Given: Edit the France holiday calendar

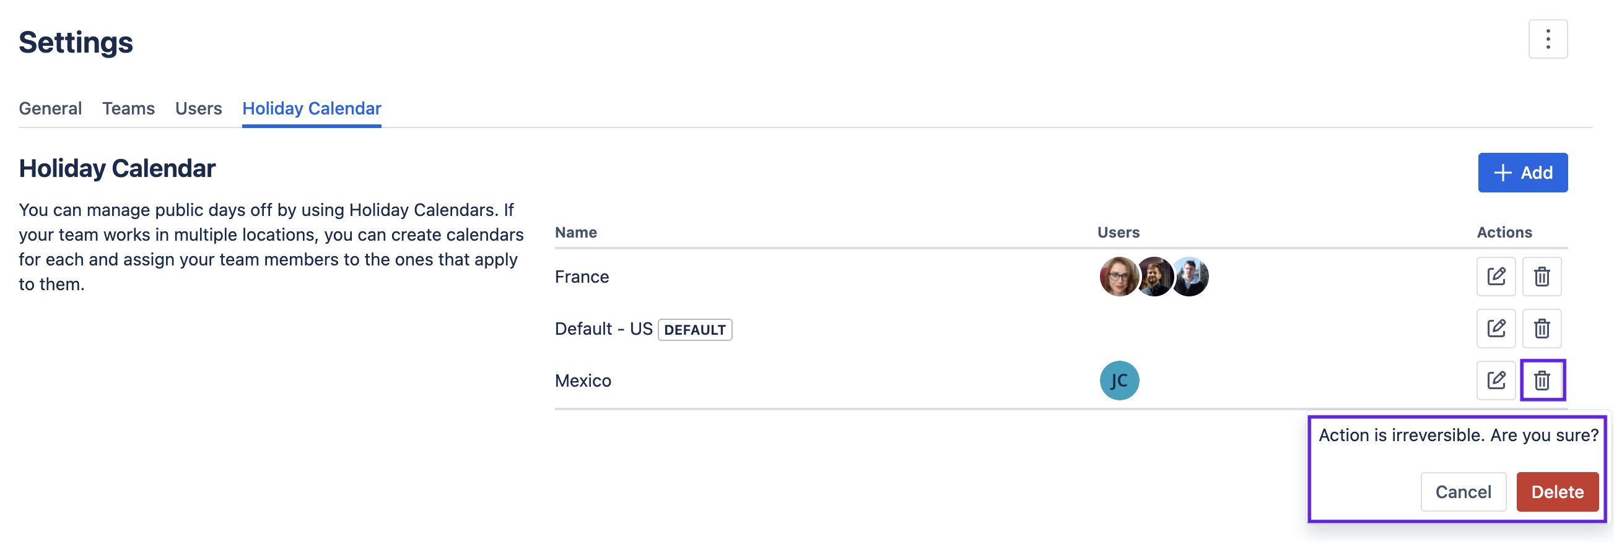Looking at the screenshot, I should tap(1496, 277).
